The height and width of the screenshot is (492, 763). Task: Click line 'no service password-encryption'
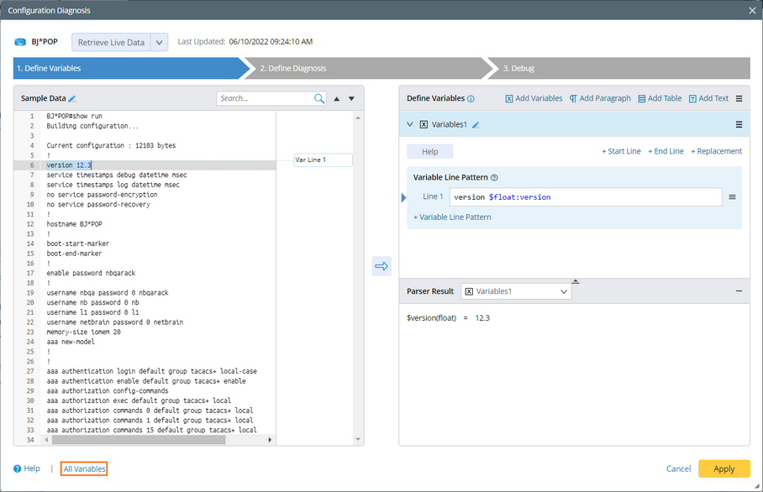pyautogui.click(x=103, y=195)
